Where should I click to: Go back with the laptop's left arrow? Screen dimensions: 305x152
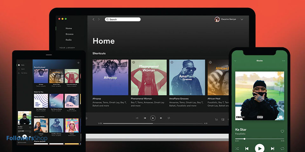(x=93, y=19)
